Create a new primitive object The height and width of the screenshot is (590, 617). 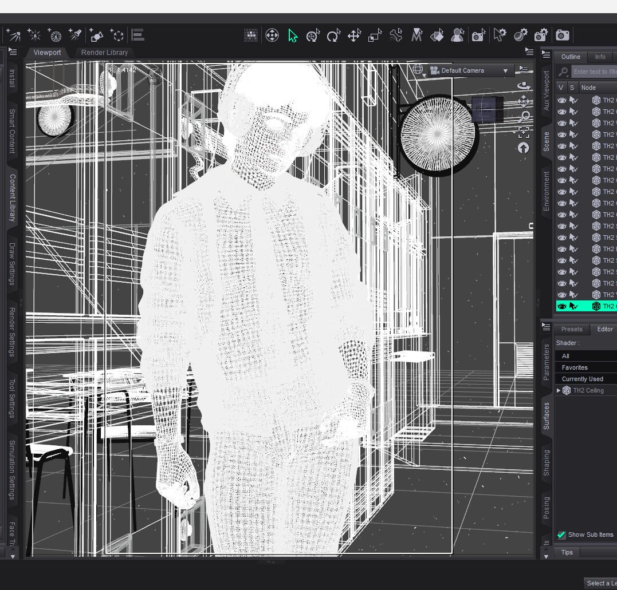pyautogui.click(x=96, y=35)
